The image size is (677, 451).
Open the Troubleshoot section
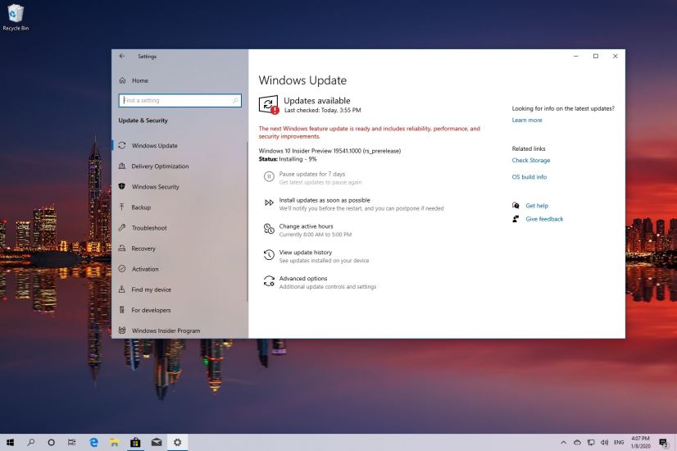point(149,228)
